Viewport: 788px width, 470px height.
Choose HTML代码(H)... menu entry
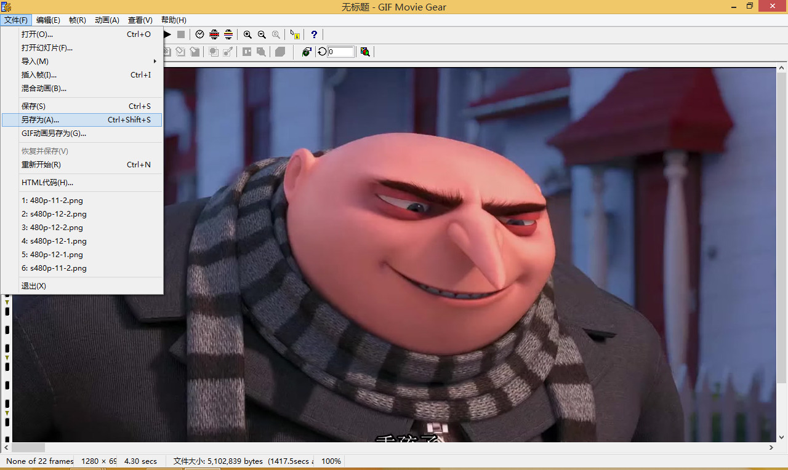click(x=82, y=183)
